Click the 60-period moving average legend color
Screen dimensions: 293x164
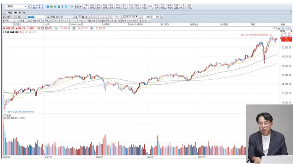(30, 32)
